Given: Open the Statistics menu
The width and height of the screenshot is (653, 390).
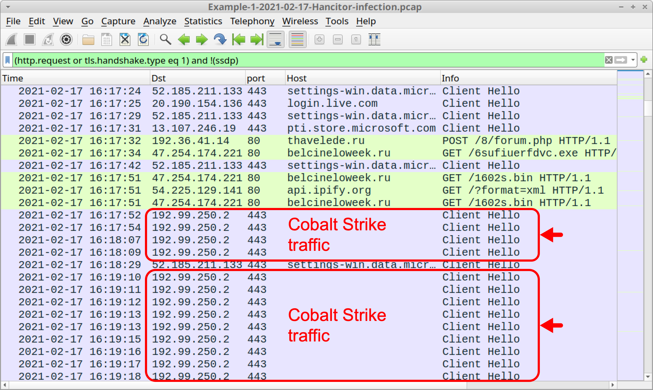Looking at the screenshot, I should pyautogui.click(x=203, y=21).
